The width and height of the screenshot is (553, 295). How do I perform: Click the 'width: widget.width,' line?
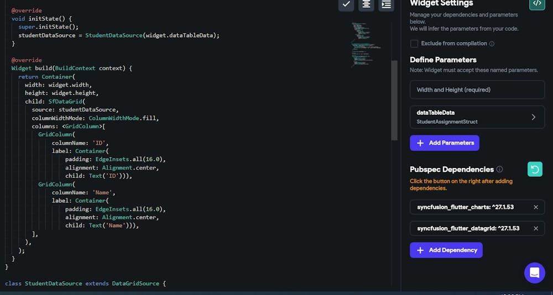point(58,85)
